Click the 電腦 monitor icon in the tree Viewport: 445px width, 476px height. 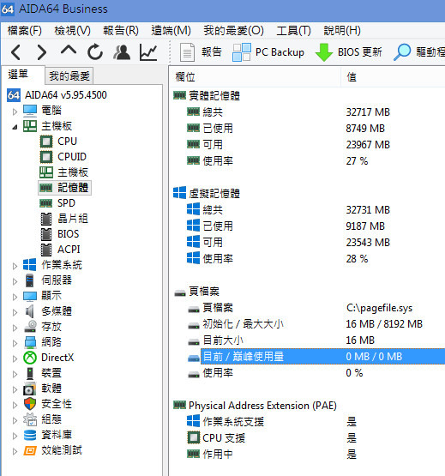(x=30, y=111)
